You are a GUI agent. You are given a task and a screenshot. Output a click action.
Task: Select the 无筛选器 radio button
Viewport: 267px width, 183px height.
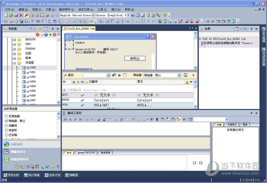pos(6,116)
